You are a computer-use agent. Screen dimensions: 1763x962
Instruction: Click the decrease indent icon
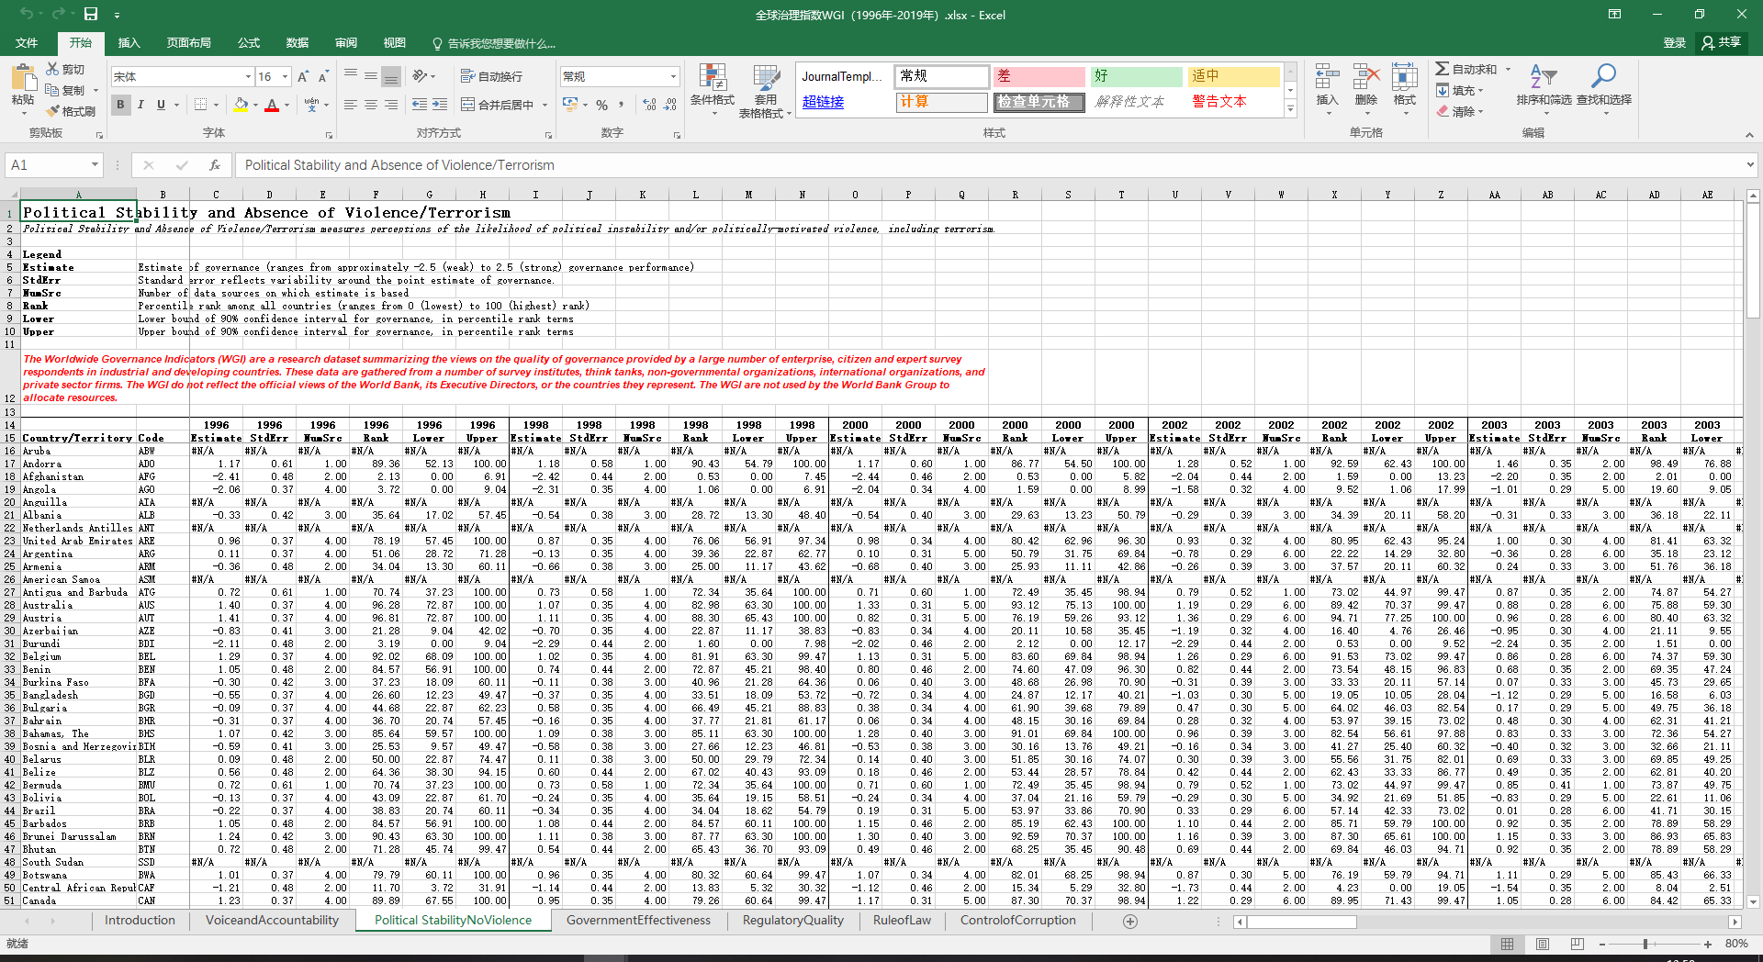coord(420,106)
